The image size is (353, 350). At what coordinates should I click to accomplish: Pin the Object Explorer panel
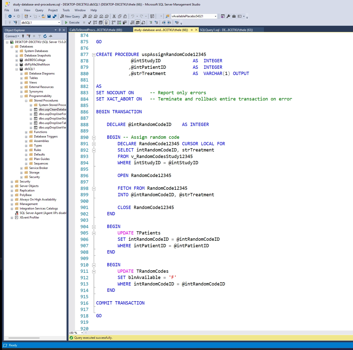click(60, 30)
